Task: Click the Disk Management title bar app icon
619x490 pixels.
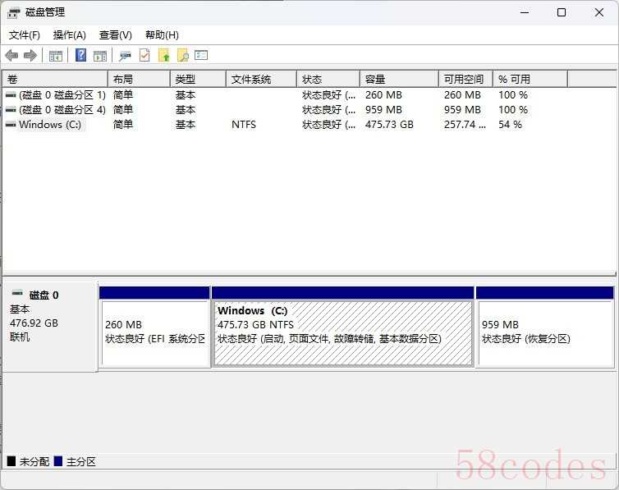Action: (13, 13)
